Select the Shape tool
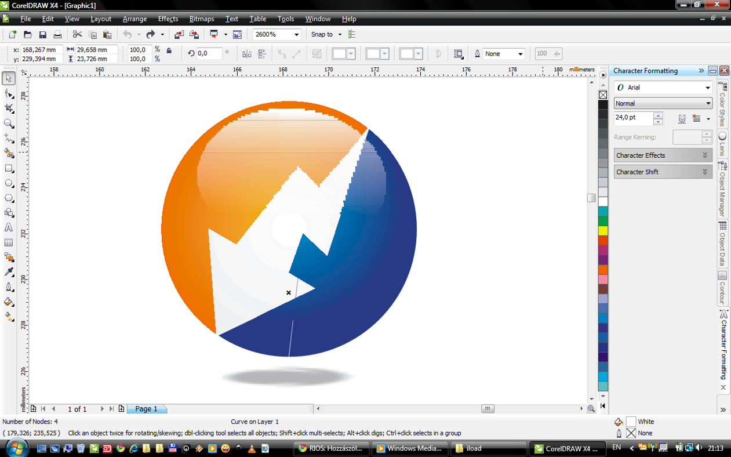The image size is (731, 457). click(x=9, y=93)
